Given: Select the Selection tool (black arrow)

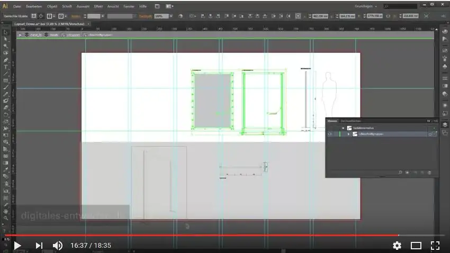Looking at the screenshot, I should point(5,32).
